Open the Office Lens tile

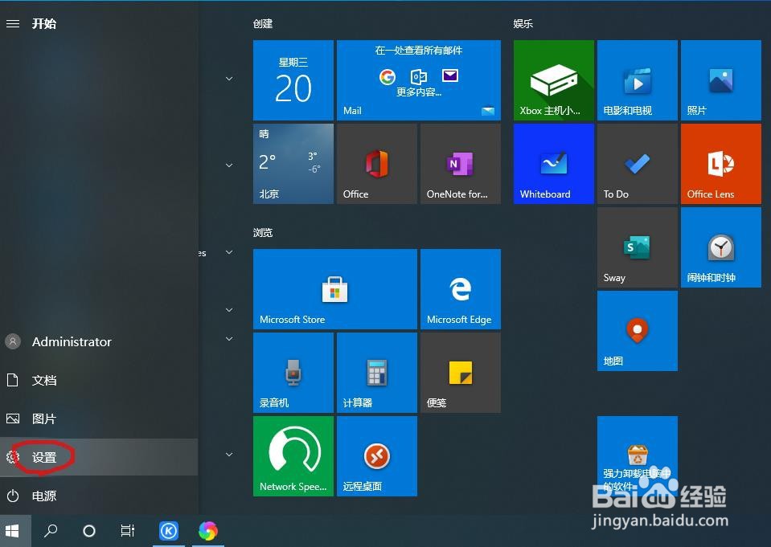[721, 164]
